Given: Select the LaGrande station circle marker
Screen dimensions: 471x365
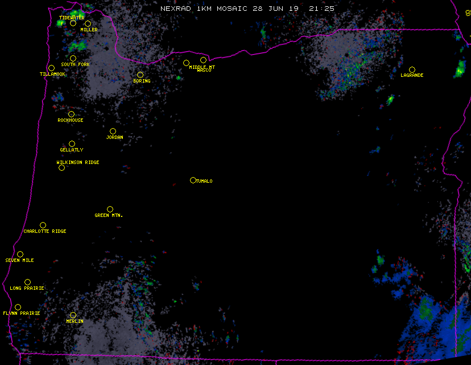Looking at the screenshot, I should (412, 69).
